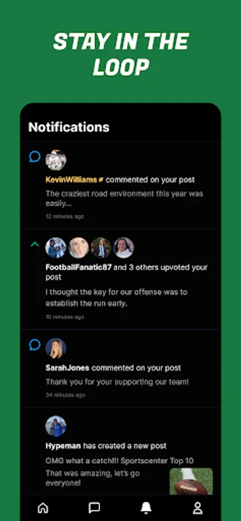Open the Home tab icon

43,508
